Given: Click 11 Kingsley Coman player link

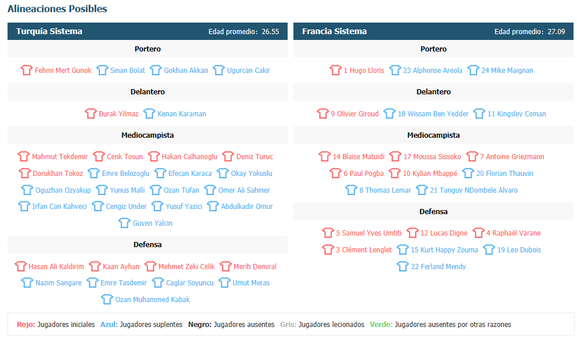Looking at the screenshot, I should pyautogui.click(x=517, y=114).
